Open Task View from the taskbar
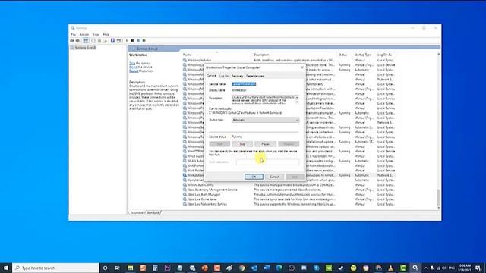 point(117,268)
